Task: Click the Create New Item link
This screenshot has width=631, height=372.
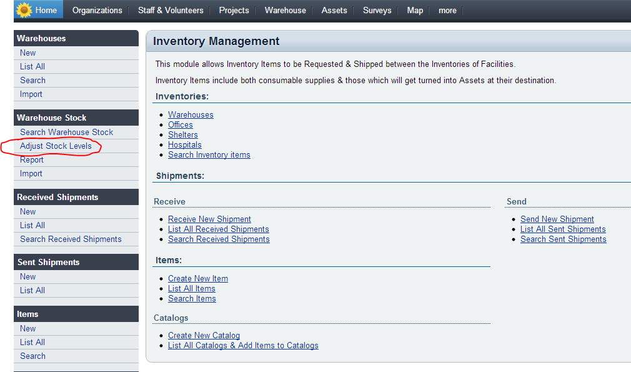Action: 197,278
